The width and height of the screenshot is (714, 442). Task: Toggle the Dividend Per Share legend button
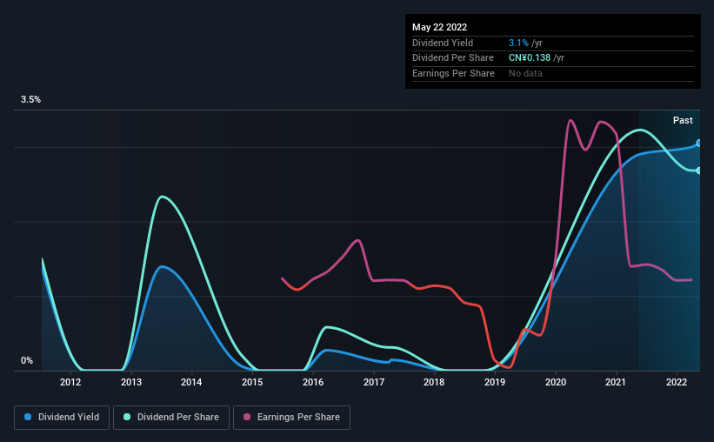tap(171, 418)
